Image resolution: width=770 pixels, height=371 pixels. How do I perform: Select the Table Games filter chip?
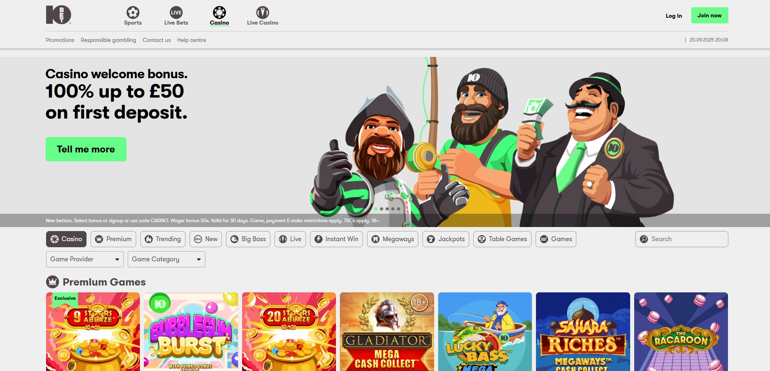click(x=502, y=239)
